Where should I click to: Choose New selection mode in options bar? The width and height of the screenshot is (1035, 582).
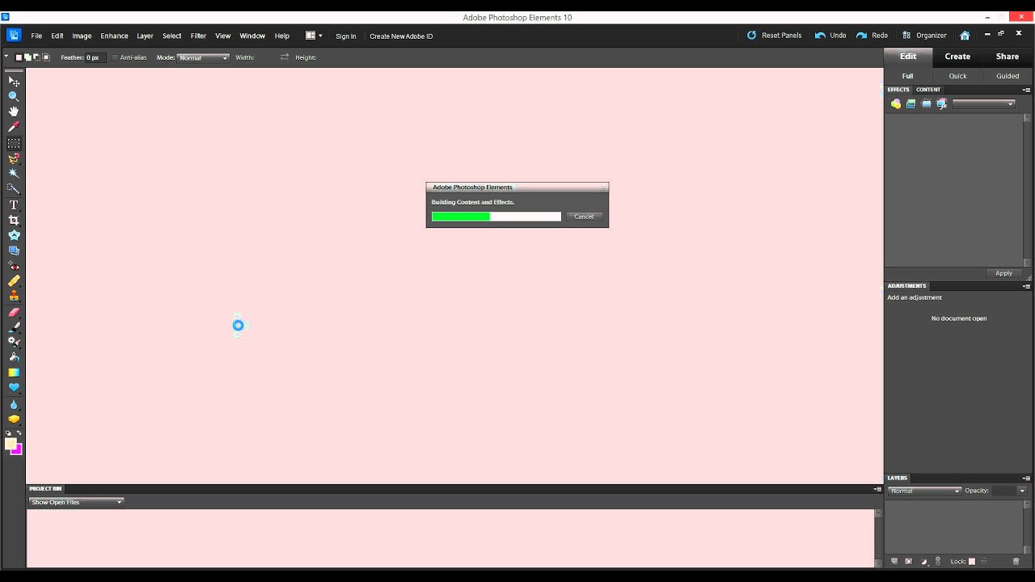point(19,57)
